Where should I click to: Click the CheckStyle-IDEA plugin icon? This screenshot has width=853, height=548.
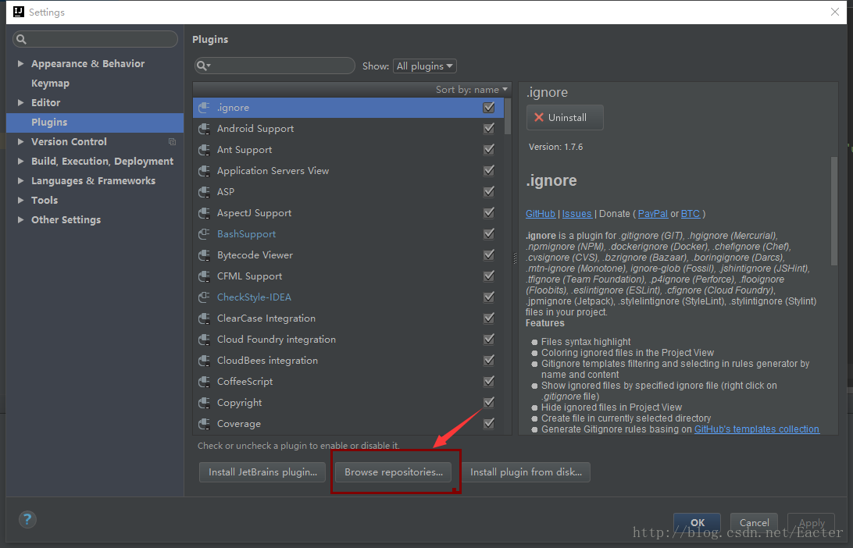tap(204, 297)
